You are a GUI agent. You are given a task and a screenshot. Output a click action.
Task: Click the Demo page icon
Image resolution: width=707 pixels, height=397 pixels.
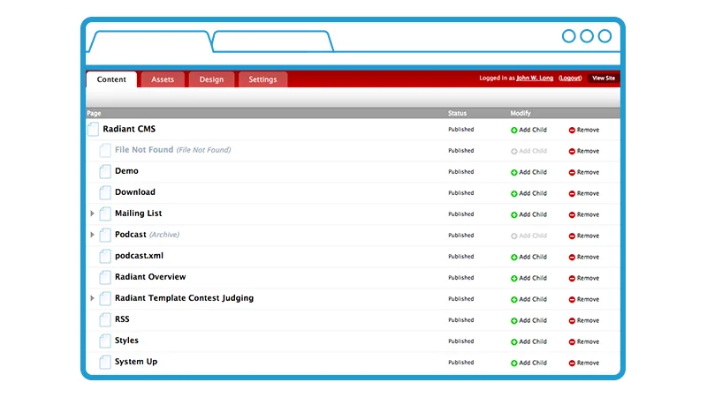click(105, 171)
